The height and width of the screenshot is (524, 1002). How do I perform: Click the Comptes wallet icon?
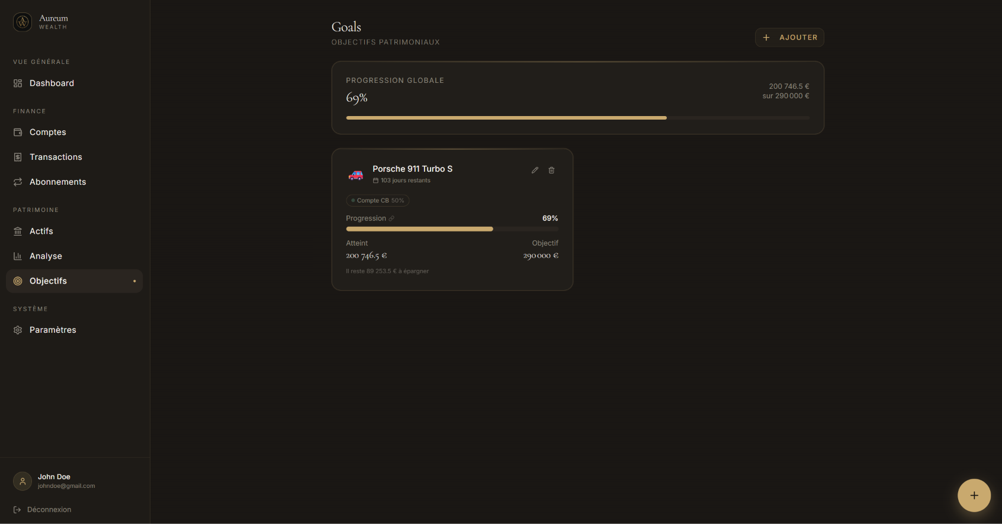[x=18, y=132]
